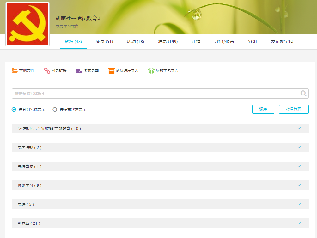The image size is (317, 238).
Task: Expand the 理论学习 group chevron
Action: tap(299, 185)
